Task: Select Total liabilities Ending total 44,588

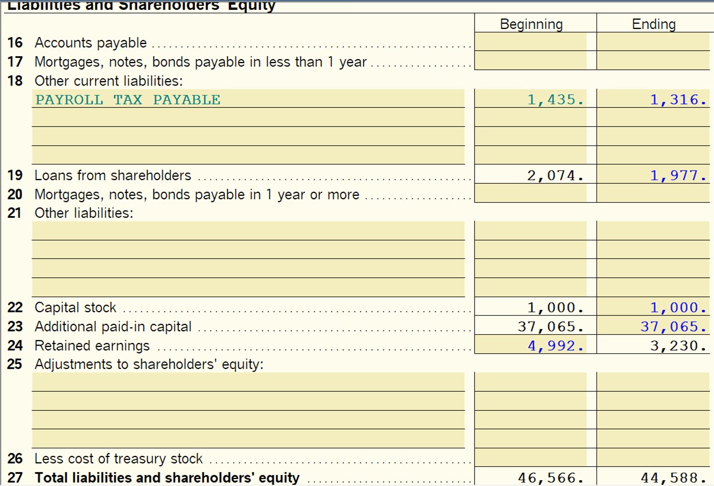Action: [x=653, y=477]
